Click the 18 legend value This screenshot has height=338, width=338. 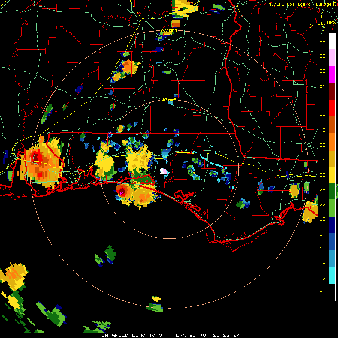point(323,219)
